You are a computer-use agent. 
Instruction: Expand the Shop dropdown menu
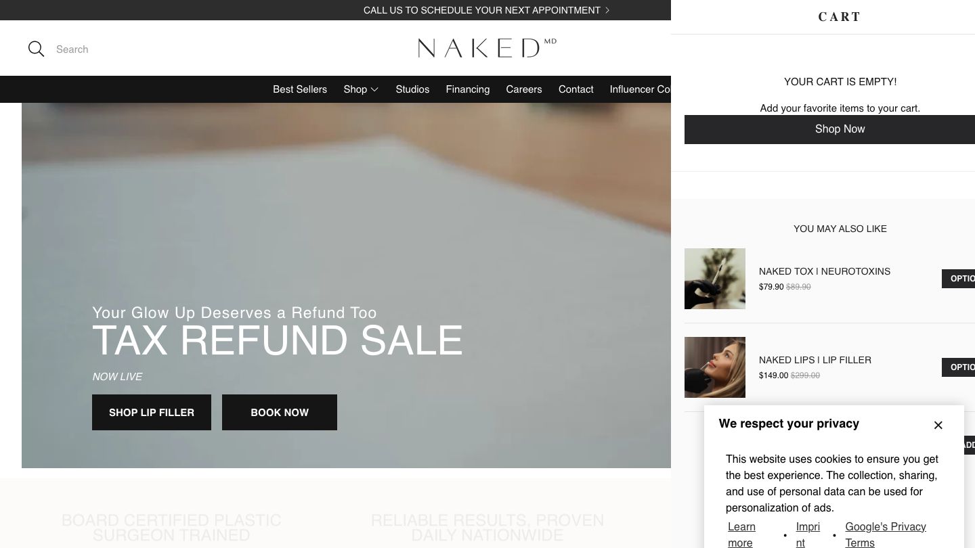coord(361,89)
